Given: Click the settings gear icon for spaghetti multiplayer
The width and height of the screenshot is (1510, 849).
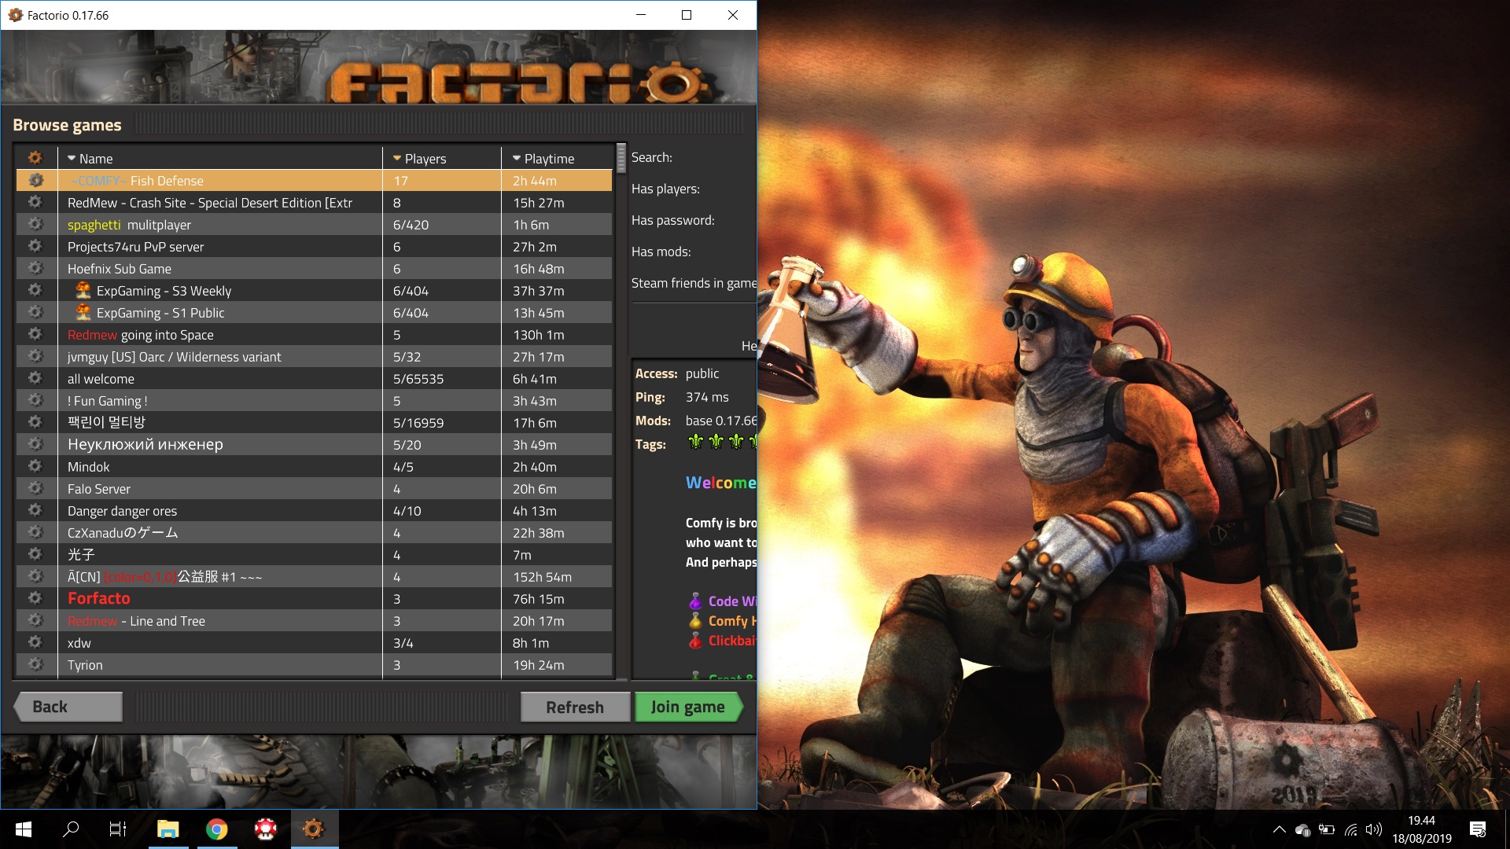Looking at the screenshot, I should pos(36,224).
